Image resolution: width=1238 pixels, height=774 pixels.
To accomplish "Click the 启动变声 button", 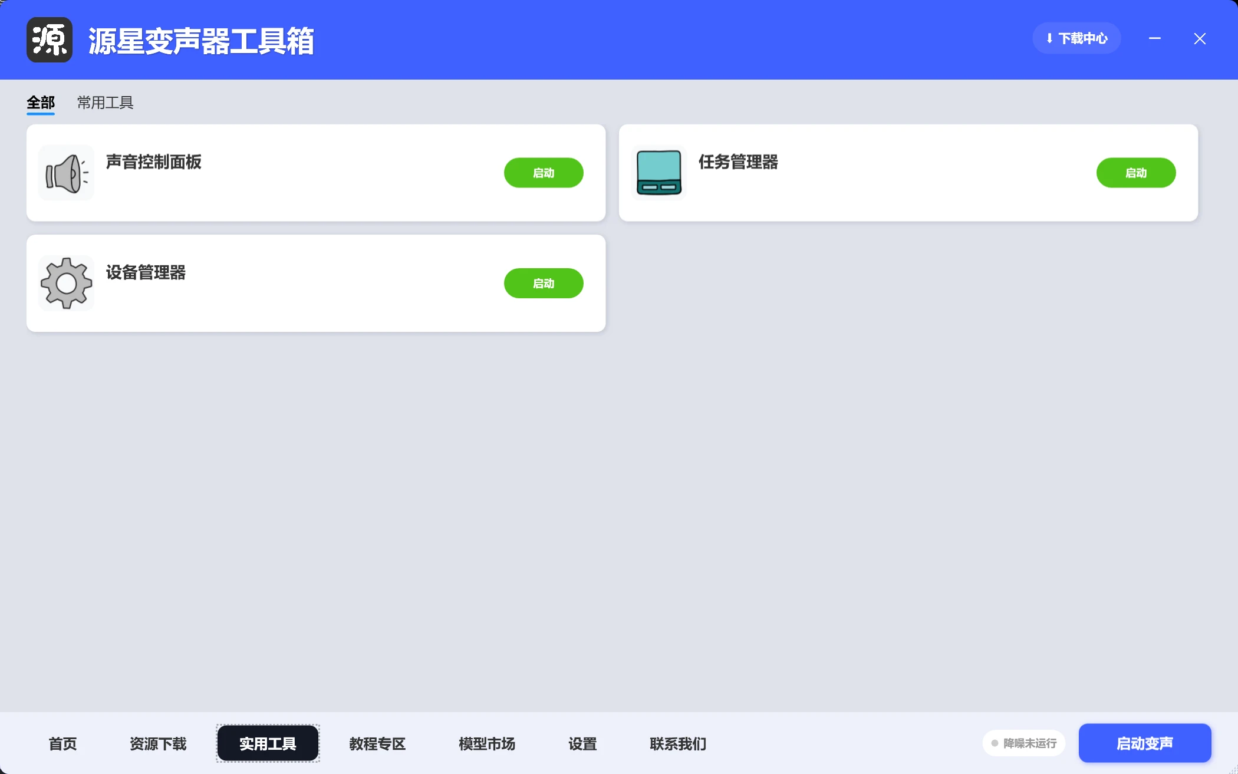I will 1144,743.
